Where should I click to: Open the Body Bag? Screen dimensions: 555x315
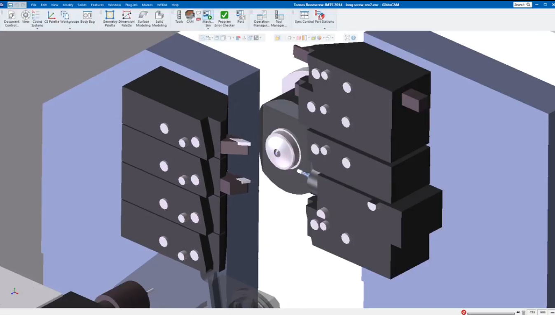(x=87, y=17)
